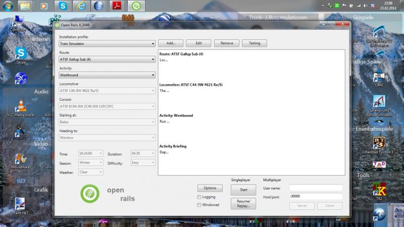
Task: Expand the Activity dropdown showing Westbound
Action: coord(107,75)
